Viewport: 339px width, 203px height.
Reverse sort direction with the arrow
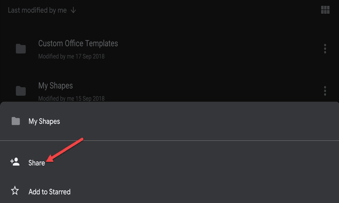[x=73, y=10]
